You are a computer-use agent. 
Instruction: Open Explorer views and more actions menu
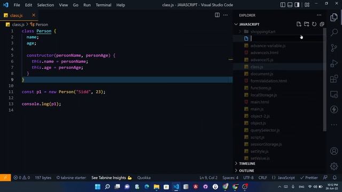tap(319, 15)
